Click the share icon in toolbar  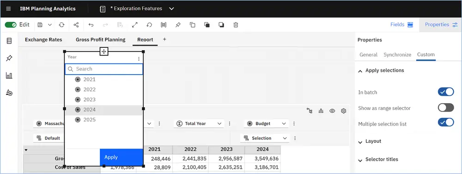pos(76,25)
